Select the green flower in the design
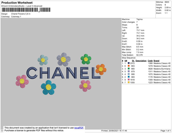Viewport: 172px width, 133px height. pyautogui.click(x=86, y=59)
